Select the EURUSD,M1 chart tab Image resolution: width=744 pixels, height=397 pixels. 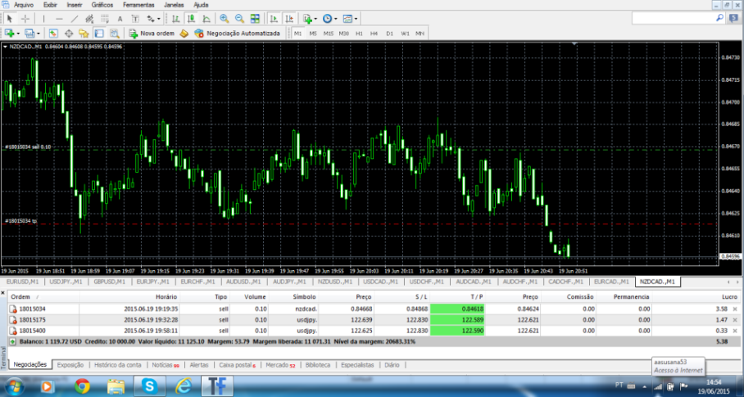pyautogui.click(x=23, y=282)
